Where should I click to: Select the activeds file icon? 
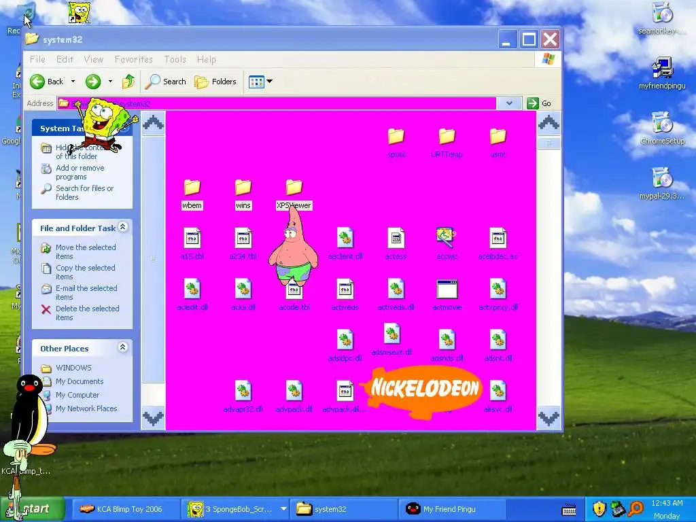pyautogui.click(x=345, y=289)
